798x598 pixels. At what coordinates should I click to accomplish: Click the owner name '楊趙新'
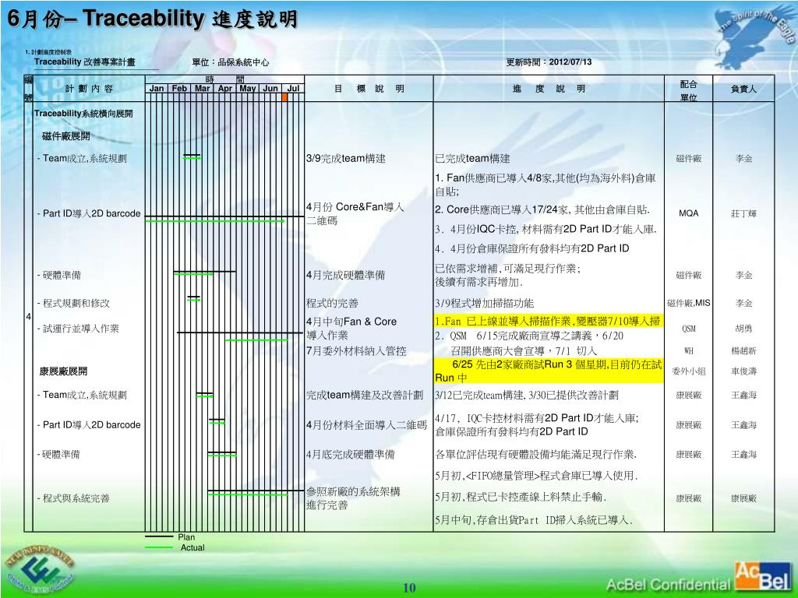tap(743, 351)
